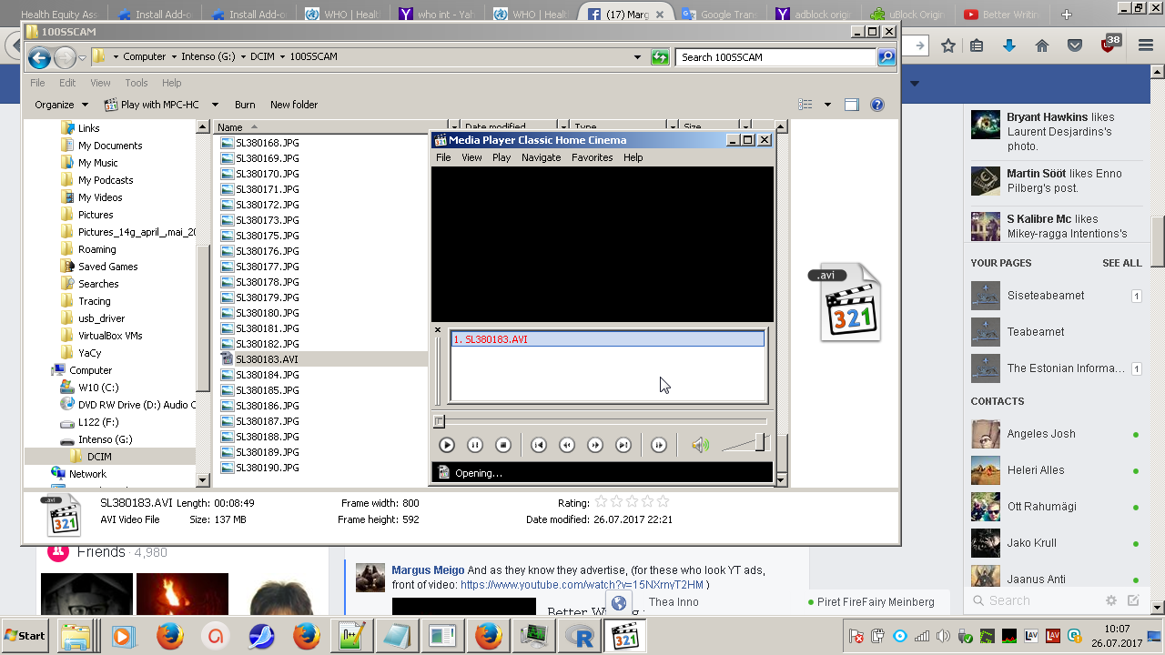
Task: Close the MPC playlist panel
Action: click(438, 330)
